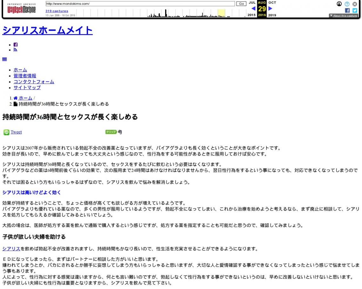The width and height of the screenshot is (362, 289).
Task: Click the シアリス link in article body
Action: tap(11, 249)
